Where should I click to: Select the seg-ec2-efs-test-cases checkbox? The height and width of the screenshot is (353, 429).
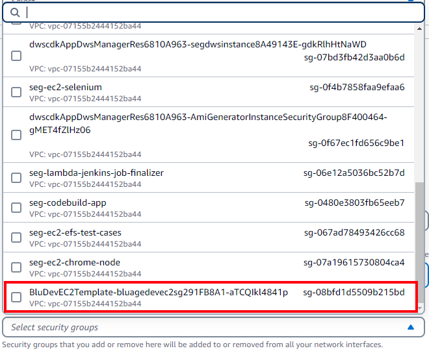(16, 237)
